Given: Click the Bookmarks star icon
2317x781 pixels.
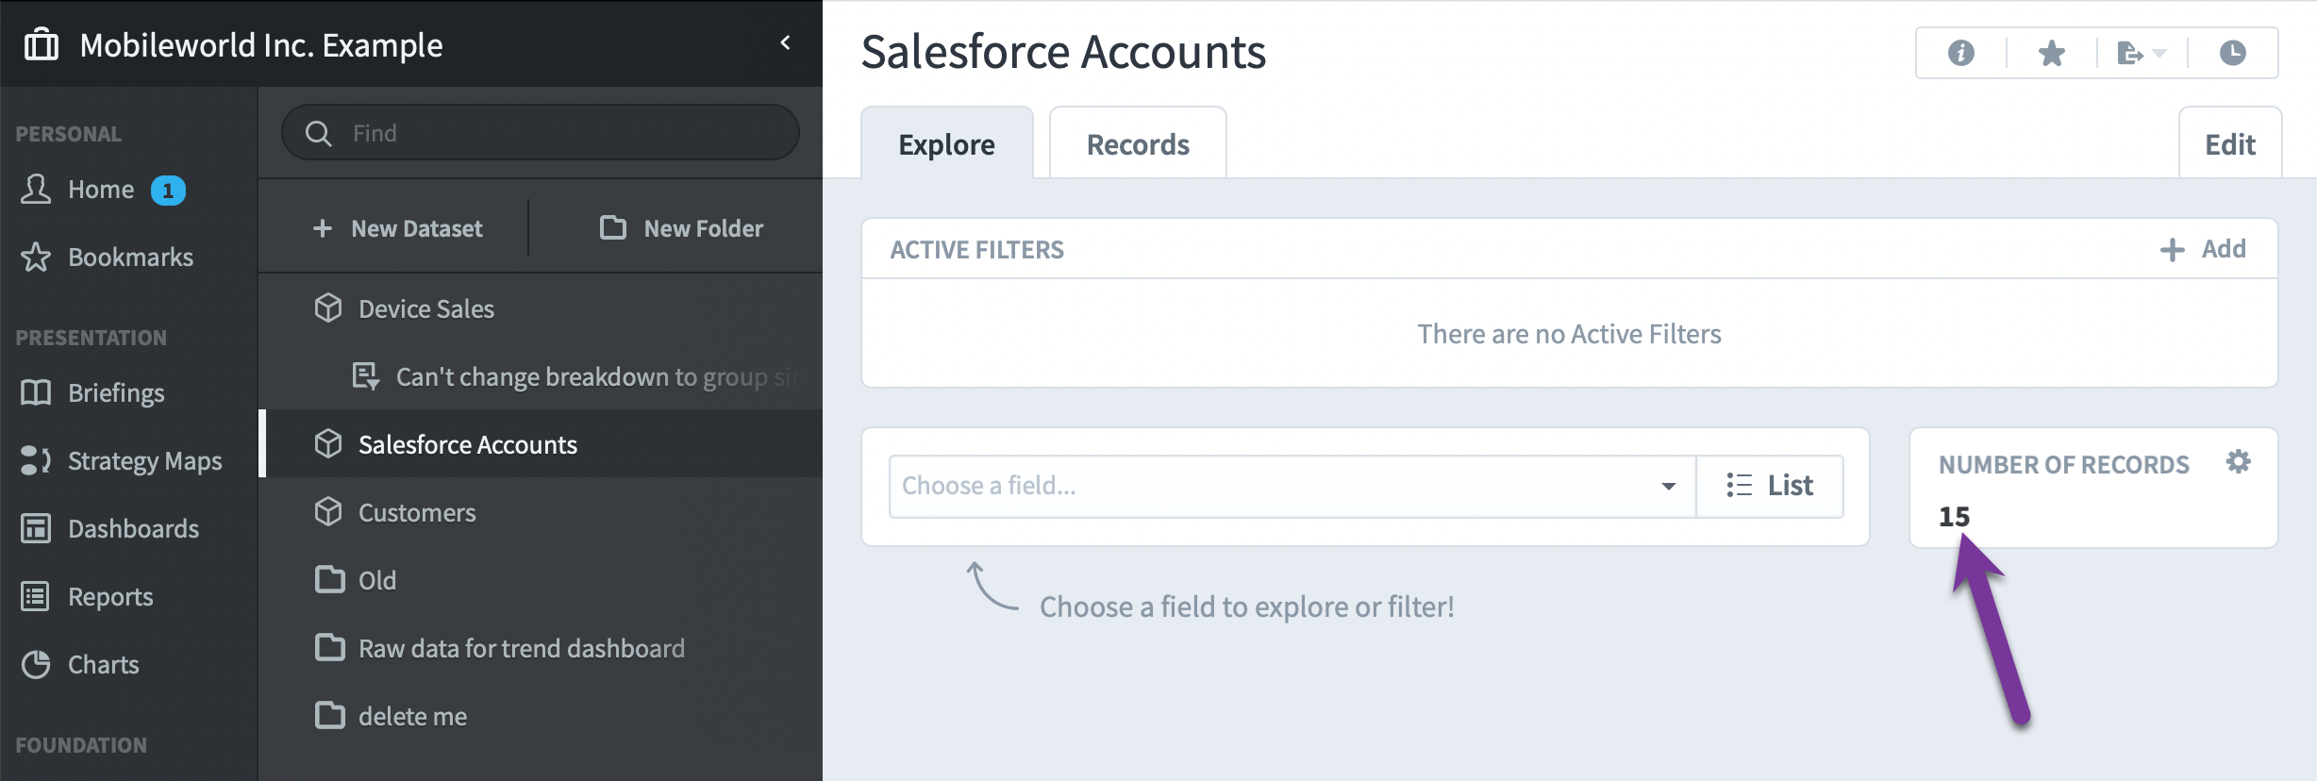Looking at the screenshot, I should (36, 257).
